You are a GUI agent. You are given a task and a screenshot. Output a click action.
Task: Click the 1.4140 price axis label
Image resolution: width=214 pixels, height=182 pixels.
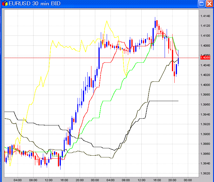click(205, 16)
